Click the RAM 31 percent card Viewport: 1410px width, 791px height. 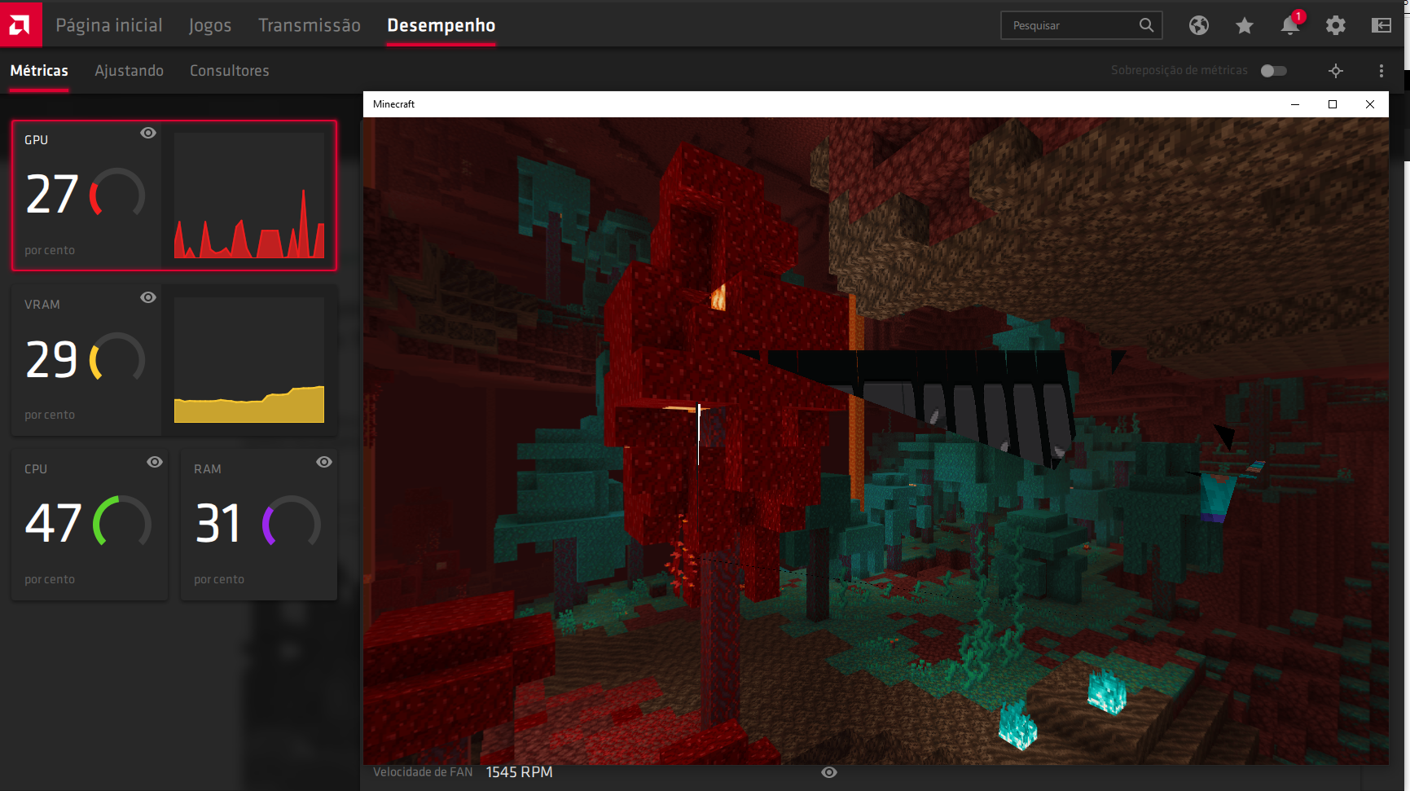(259, 525)
